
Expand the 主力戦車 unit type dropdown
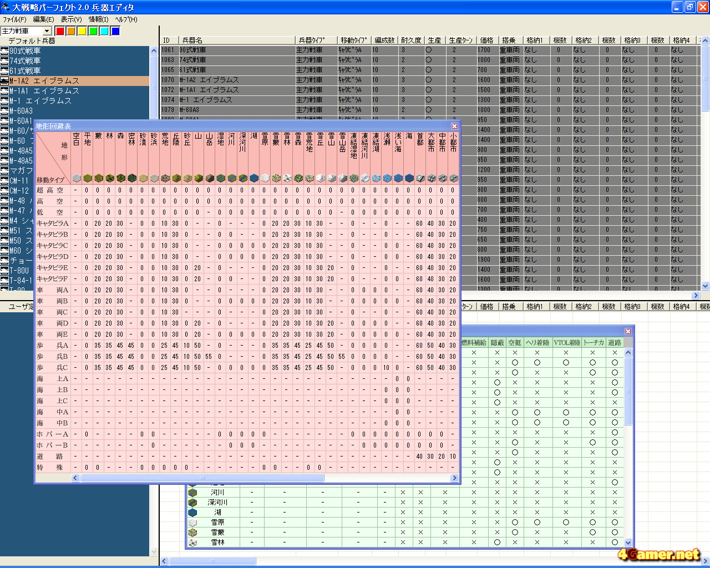[x=47, y=31]
